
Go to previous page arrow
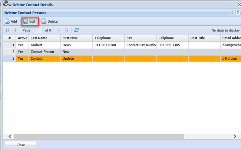pos(15,30)
